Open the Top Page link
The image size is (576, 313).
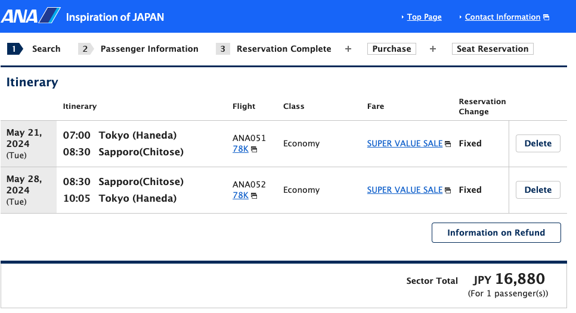(x=425, y=17)
